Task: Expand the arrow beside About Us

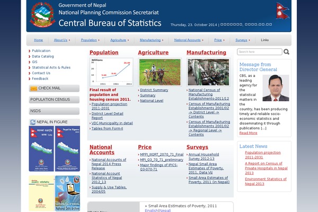Action: 69,40
